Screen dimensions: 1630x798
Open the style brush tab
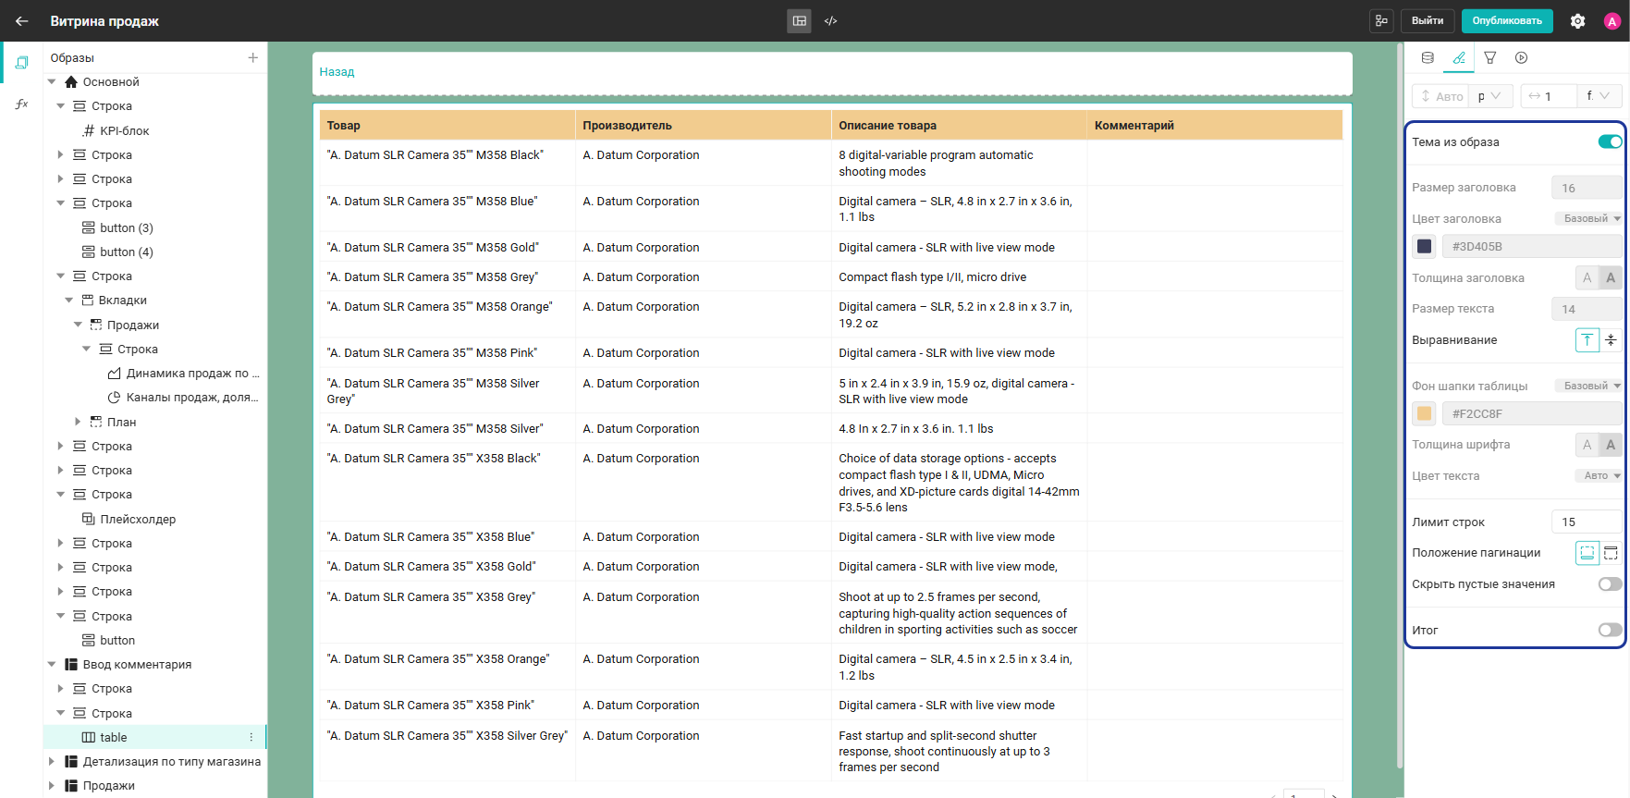coord(1459,57)
